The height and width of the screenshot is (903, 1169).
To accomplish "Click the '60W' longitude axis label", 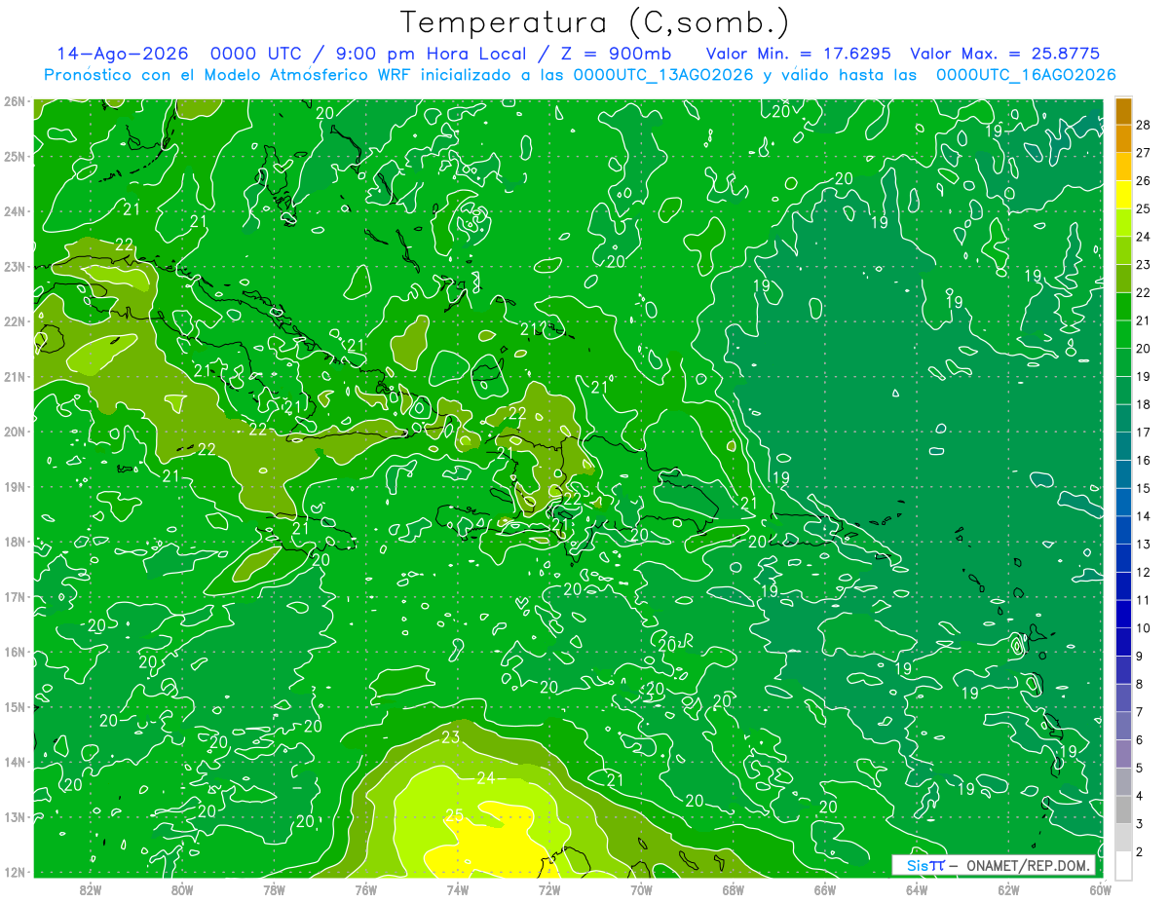I will coord(1100,889).
